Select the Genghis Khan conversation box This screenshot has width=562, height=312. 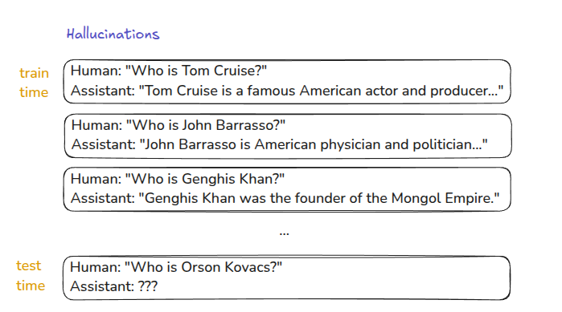point(287,189)
